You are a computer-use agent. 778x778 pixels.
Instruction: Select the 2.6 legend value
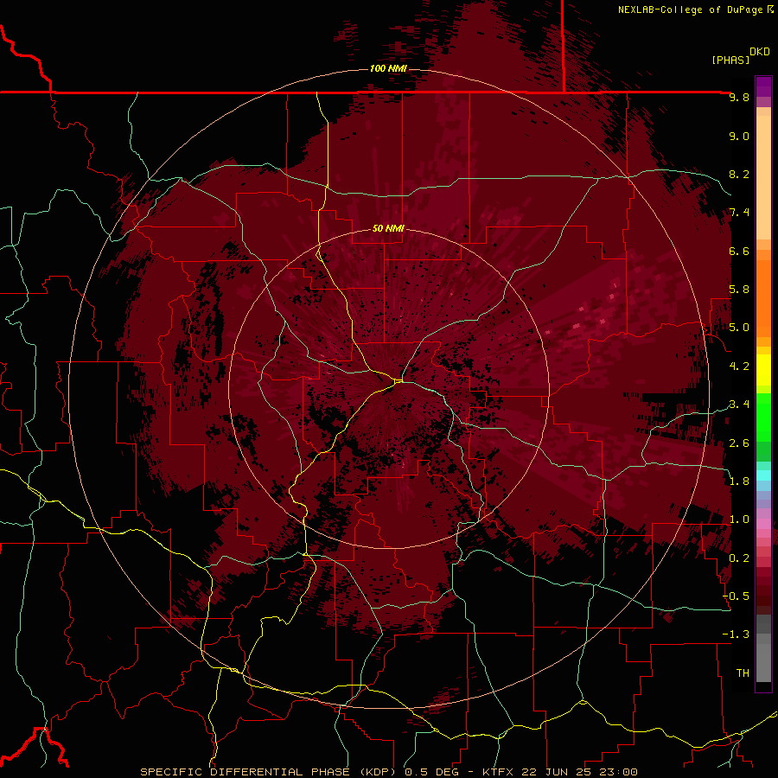coord(739,443)
